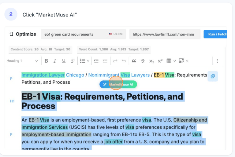Click the URL field with lawfirm1.com
Viewport: 235px width, 157px height.
165,34
